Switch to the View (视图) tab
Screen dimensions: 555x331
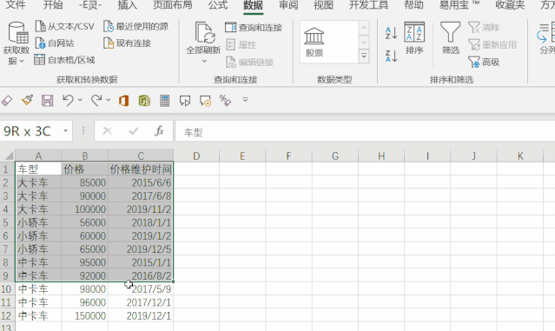pos(323,5)
